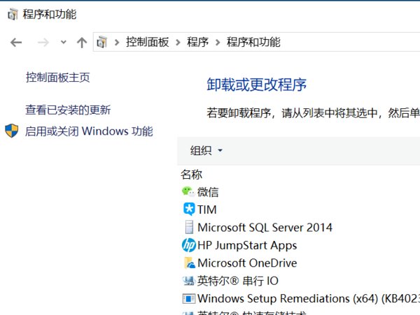Open the 组织 dropdown menu
This screenshot has width=420, height=315.
[206, 150]
